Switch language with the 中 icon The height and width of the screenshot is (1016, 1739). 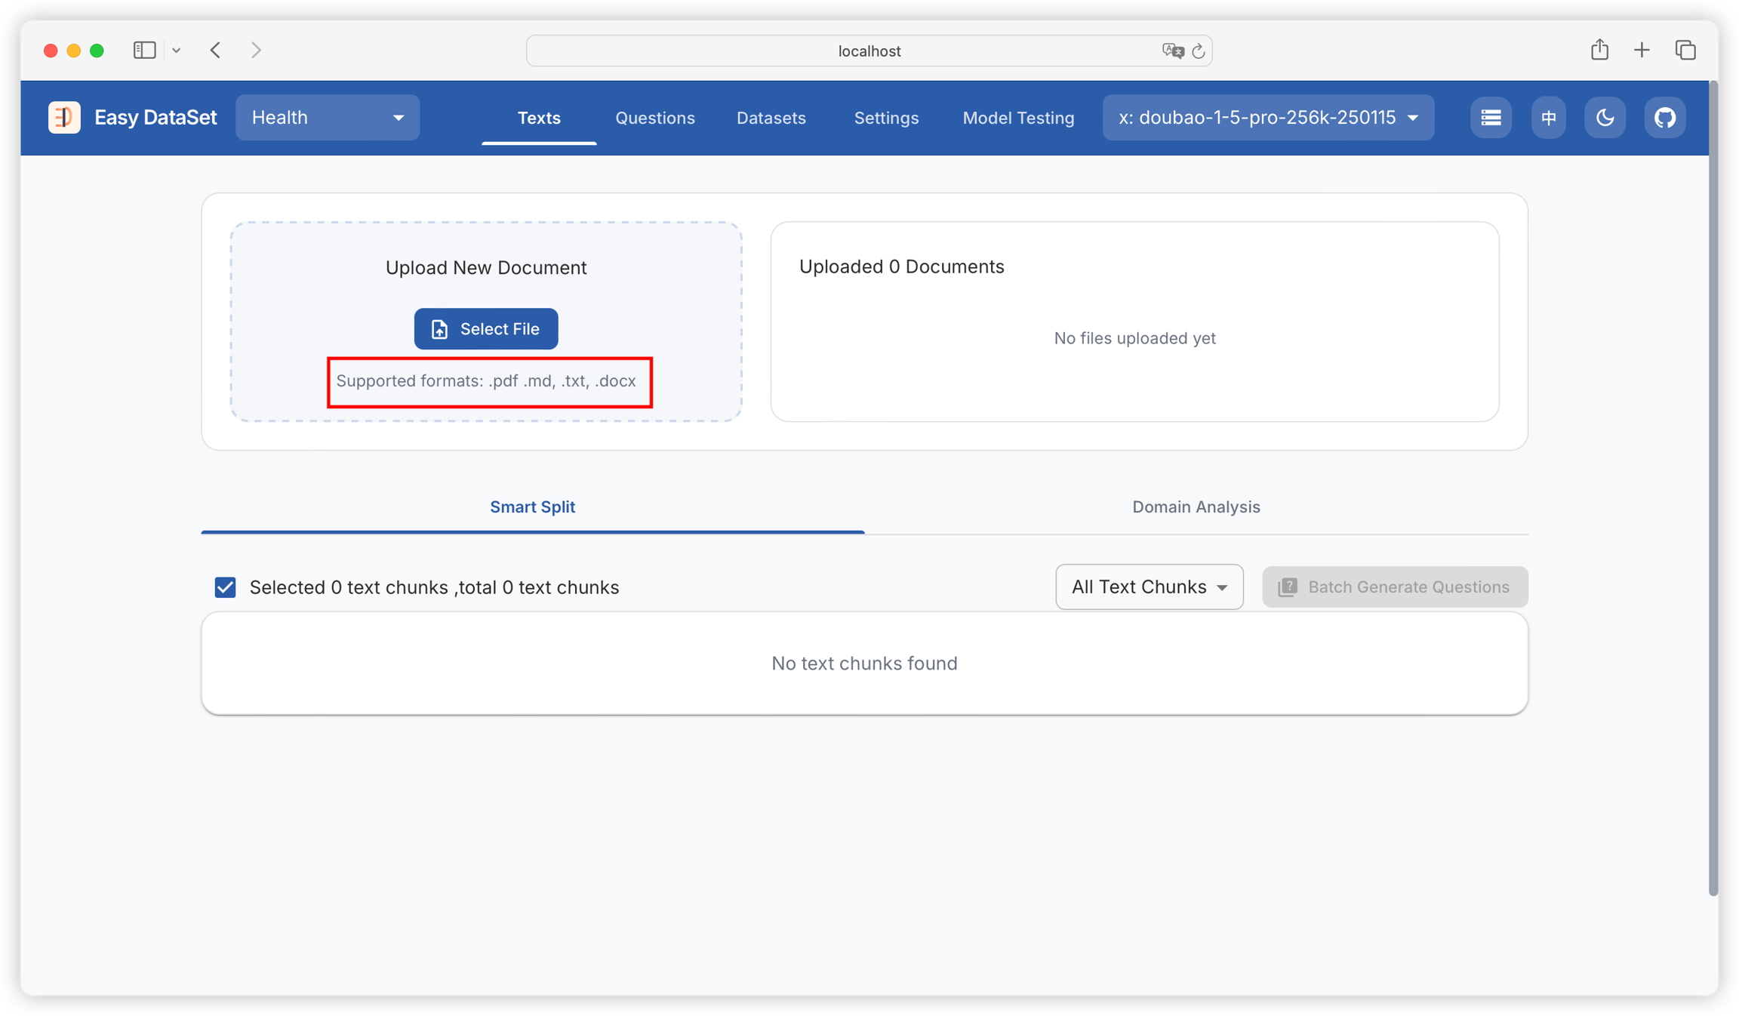point(1548,118)
